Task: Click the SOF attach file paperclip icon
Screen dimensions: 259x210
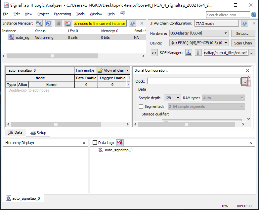Action: pos(198,52)
